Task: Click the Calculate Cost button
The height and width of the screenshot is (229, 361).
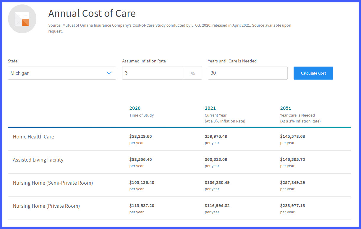Action: (313, 73)
